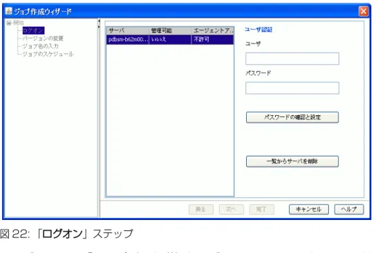Click the パスワードの確認と設定 button
The image size is (376, 253).
point(292,117)
